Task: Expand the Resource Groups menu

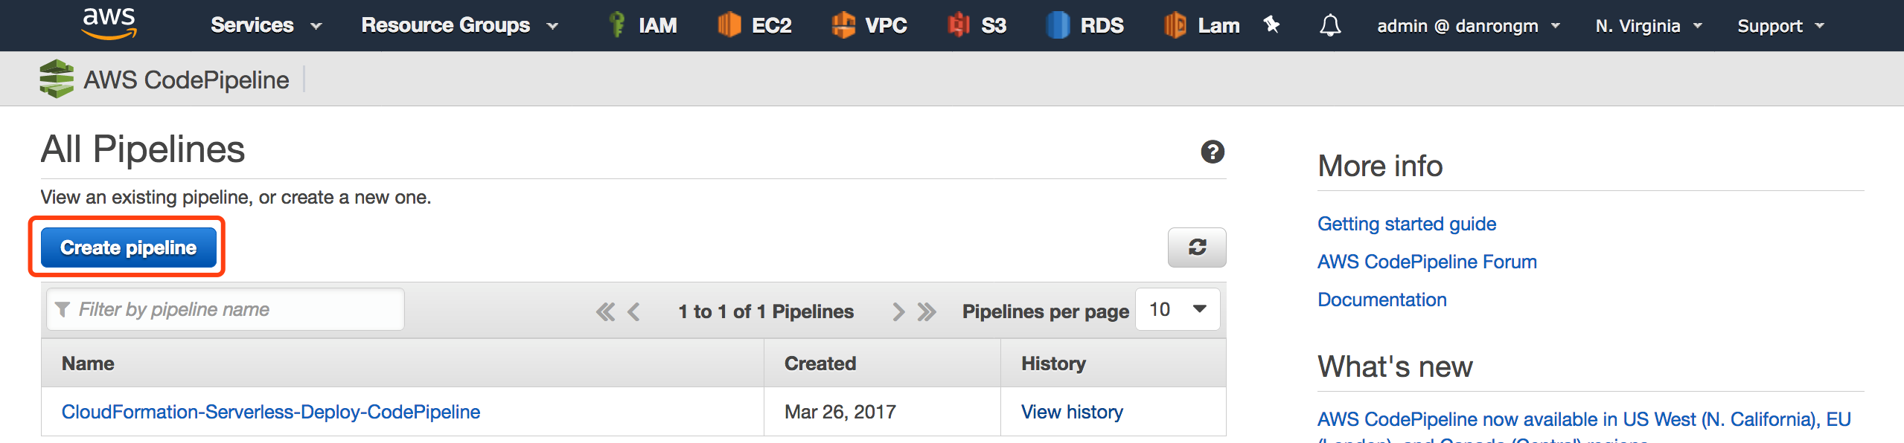Action: 459,25
